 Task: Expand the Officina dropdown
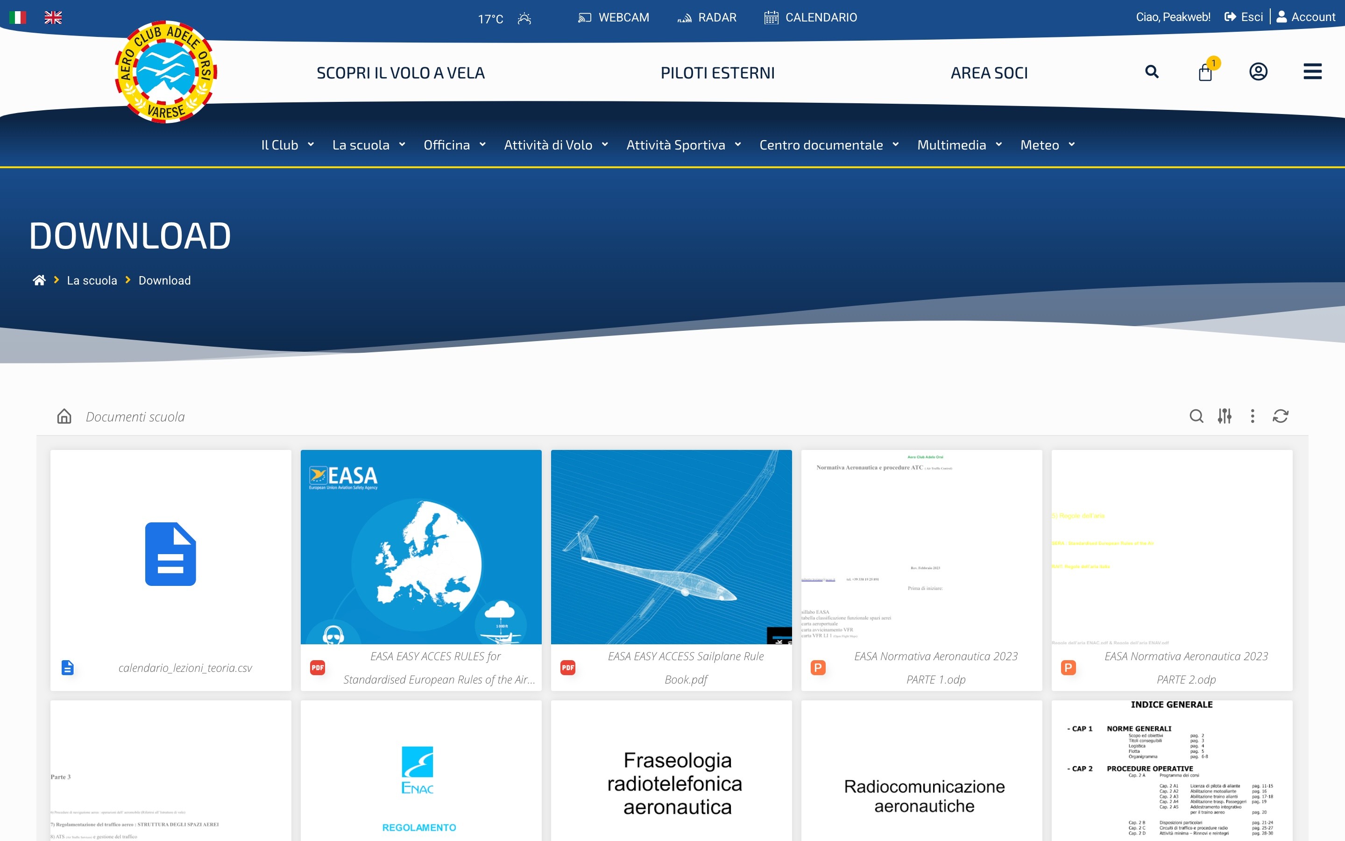[455, 145]
